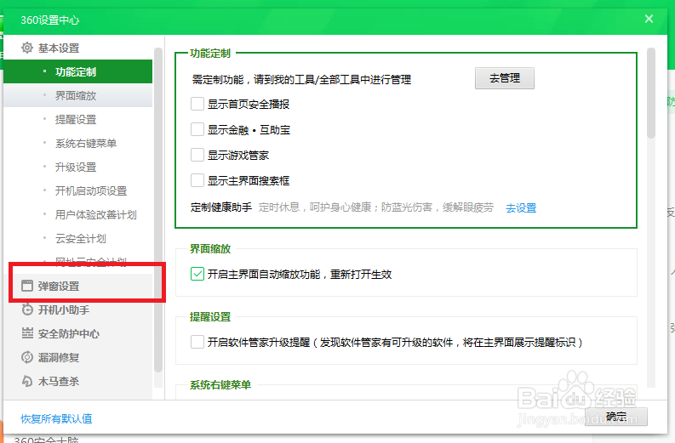Click the icon beside 安全防护中心
Image resolution: width=675 pixels, height=443 pixels.
point(27,333)
